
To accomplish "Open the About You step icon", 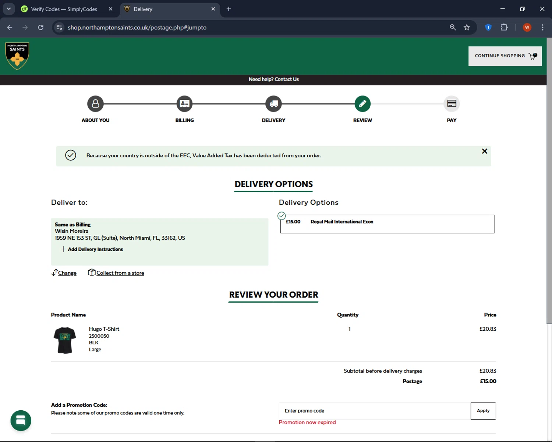I will 95,104.
